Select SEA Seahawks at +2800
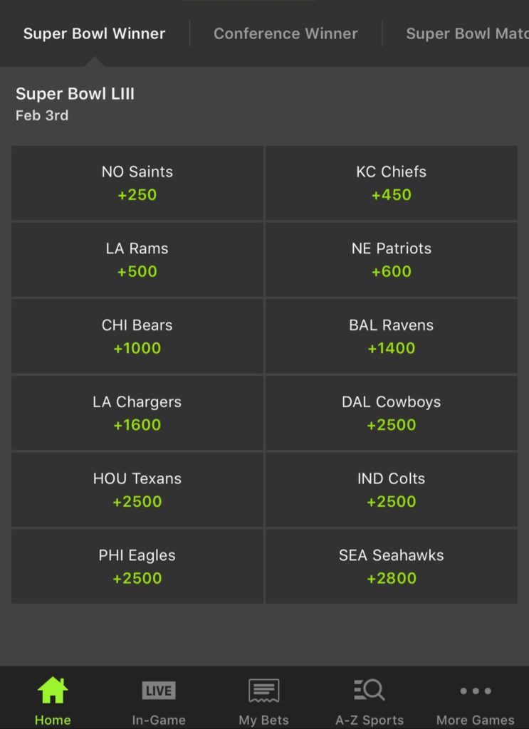The image size is (529, 729). tap(392, 567)
